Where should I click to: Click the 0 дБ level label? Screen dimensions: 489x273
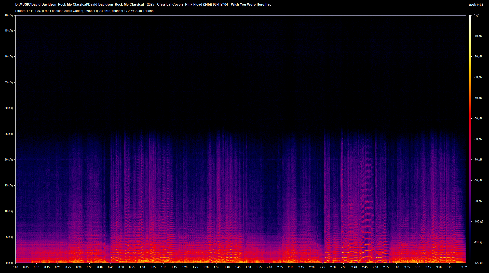click(x=477, y=15)
